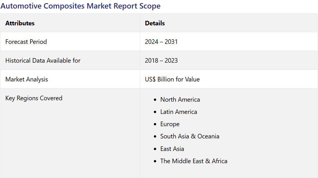Select Europe in the regions list

(x=170, y=124)
